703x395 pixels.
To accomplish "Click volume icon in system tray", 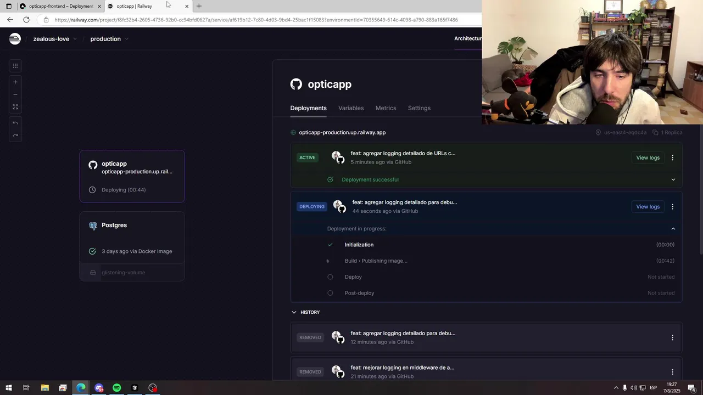I will [634, 388].
